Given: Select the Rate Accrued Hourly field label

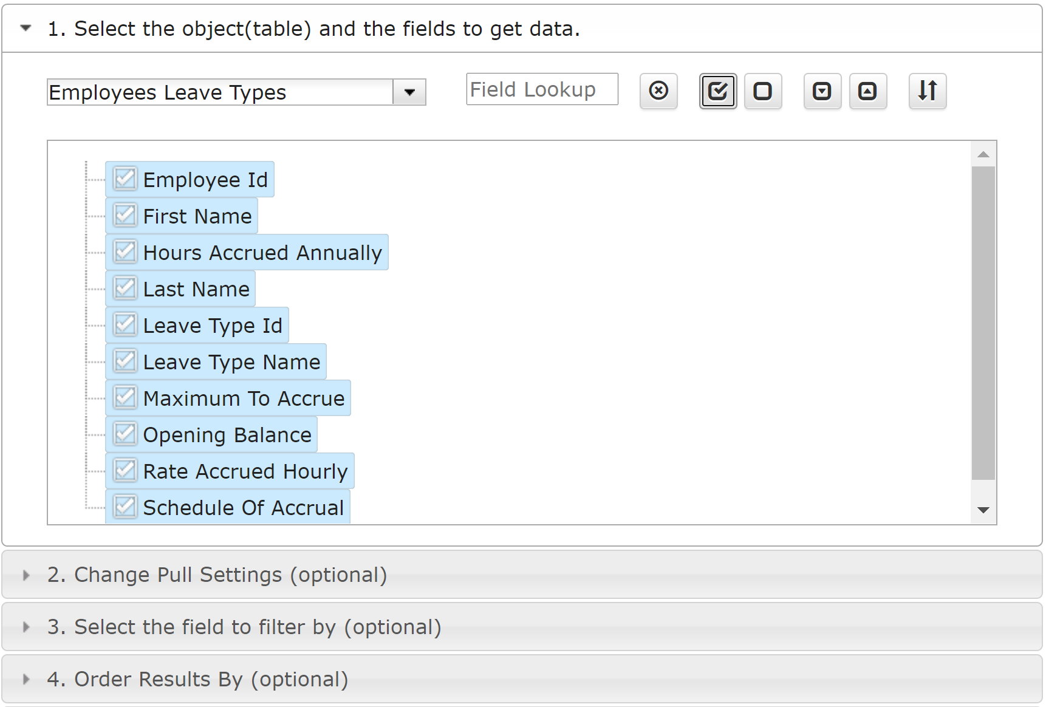Looking at the screenshot, I should coord(245,471).
